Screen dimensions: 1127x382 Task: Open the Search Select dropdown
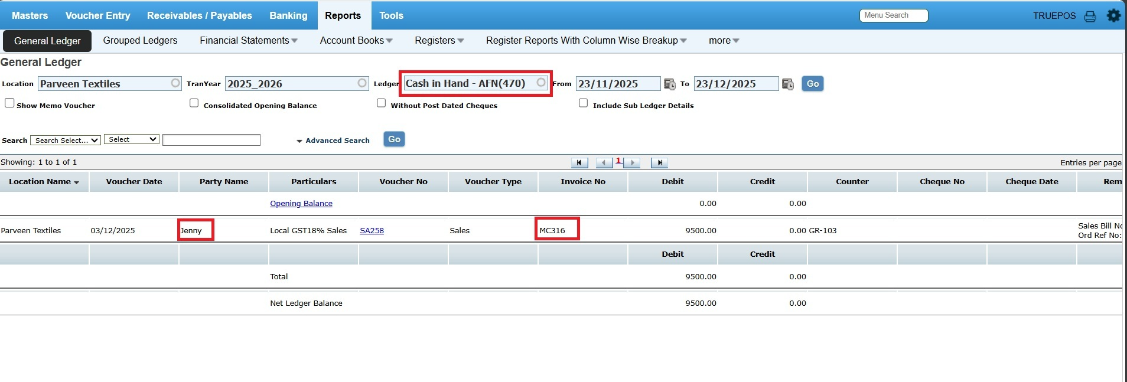tap(66, 141)
